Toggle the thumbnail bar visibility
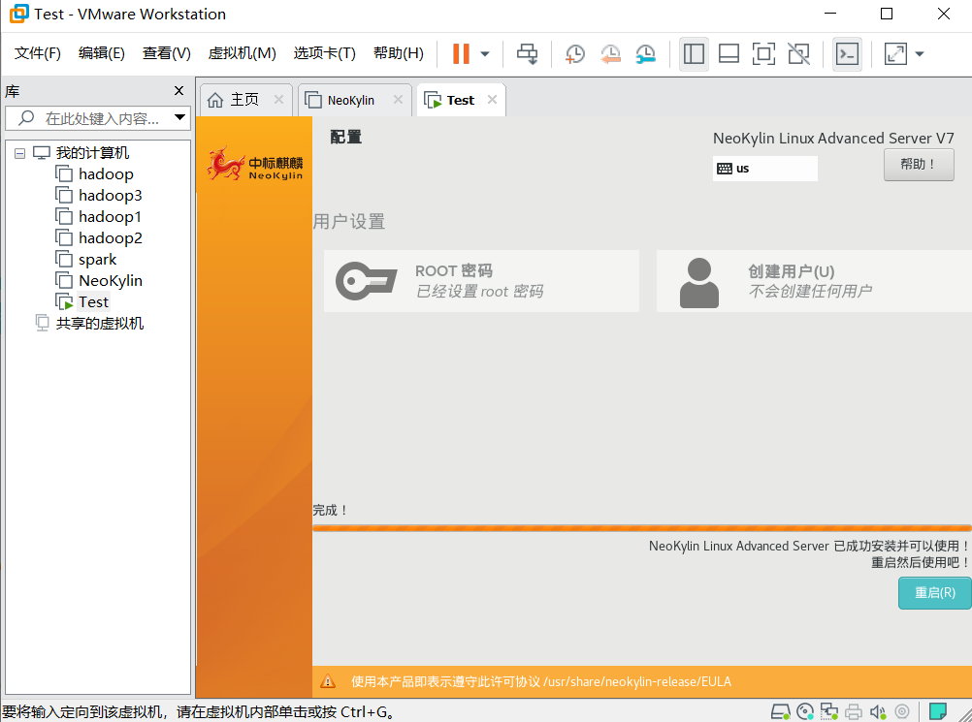Screen dimensions: 972x722 [729, 53]
